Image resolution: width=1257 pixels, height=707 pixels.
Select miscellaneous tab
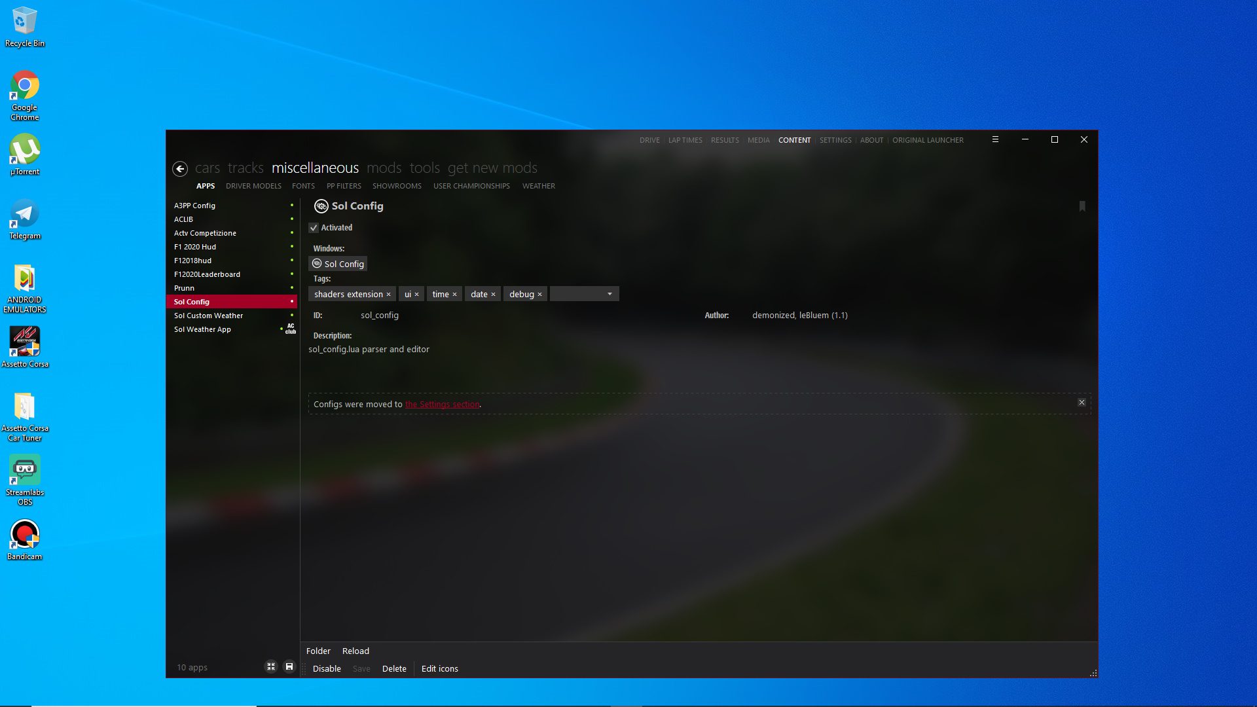pos(315,168)
